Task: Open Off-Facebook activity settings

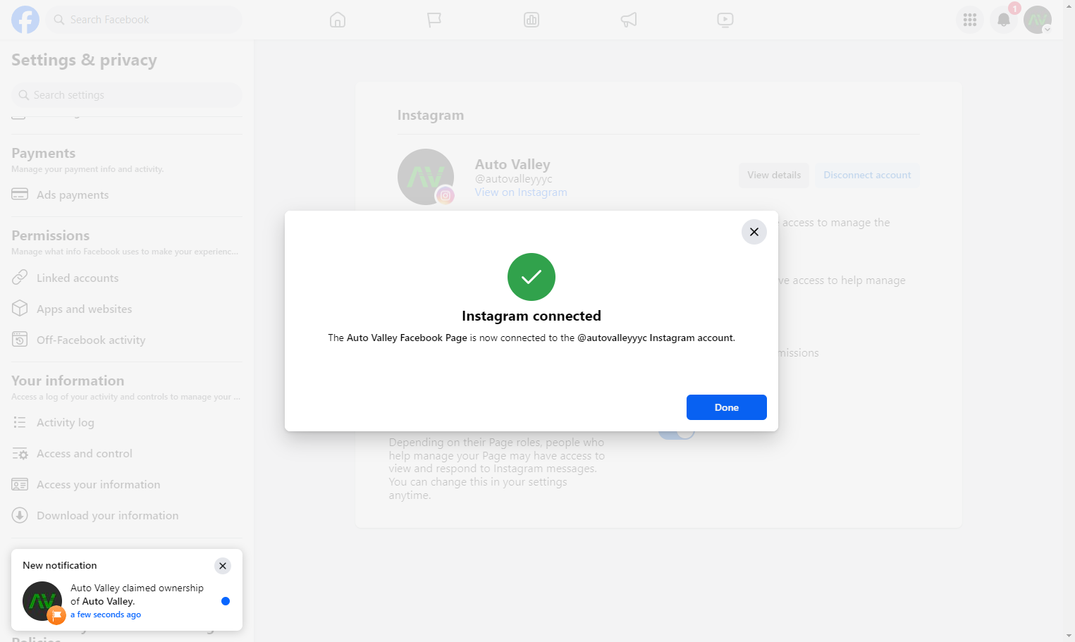Action: [x=127, y=340]
